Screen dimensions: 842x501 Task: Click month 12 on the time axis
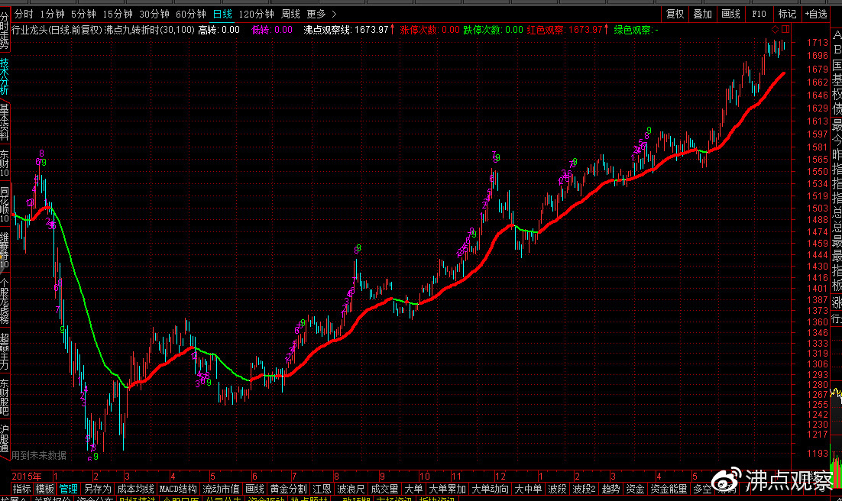(500, 477)
